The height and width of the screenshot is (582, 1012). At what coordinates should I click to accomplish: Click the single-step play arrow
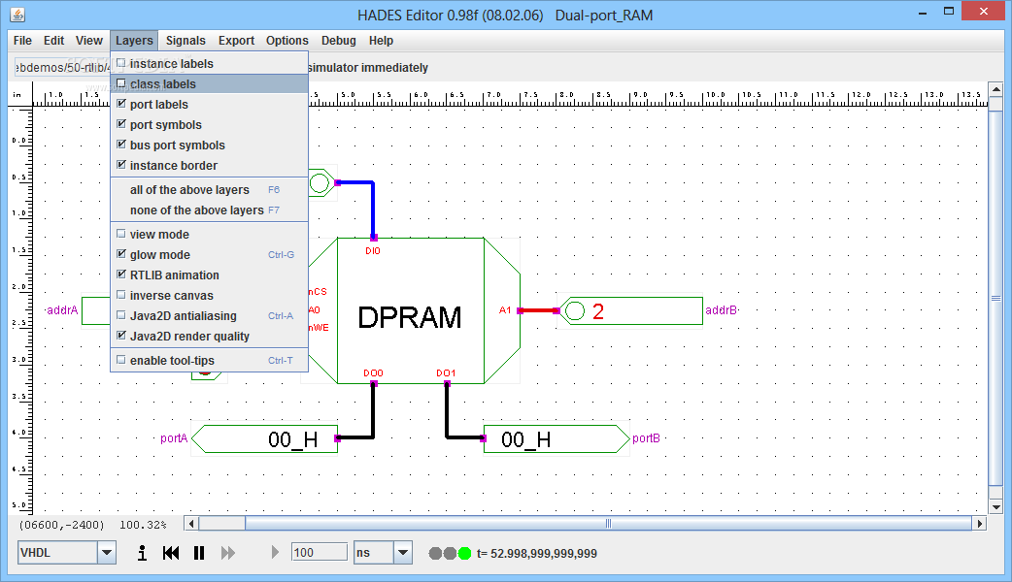click(275, 552)
